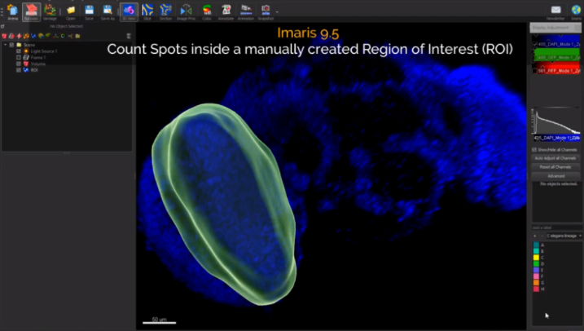Open the Animation tool
This screenshot has height=331, width=584.
point(246,12)
